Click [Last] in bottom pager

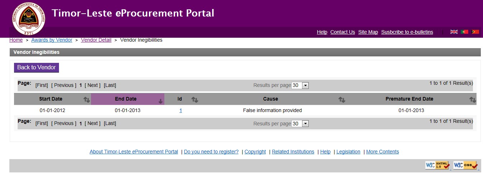point(110,123)
